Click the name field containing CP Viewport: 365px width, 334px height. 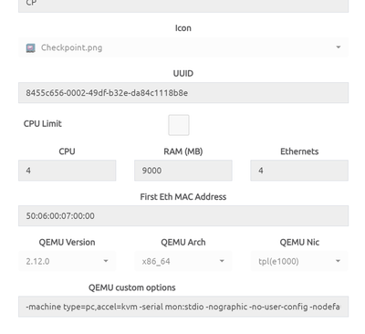pos(183,5)
